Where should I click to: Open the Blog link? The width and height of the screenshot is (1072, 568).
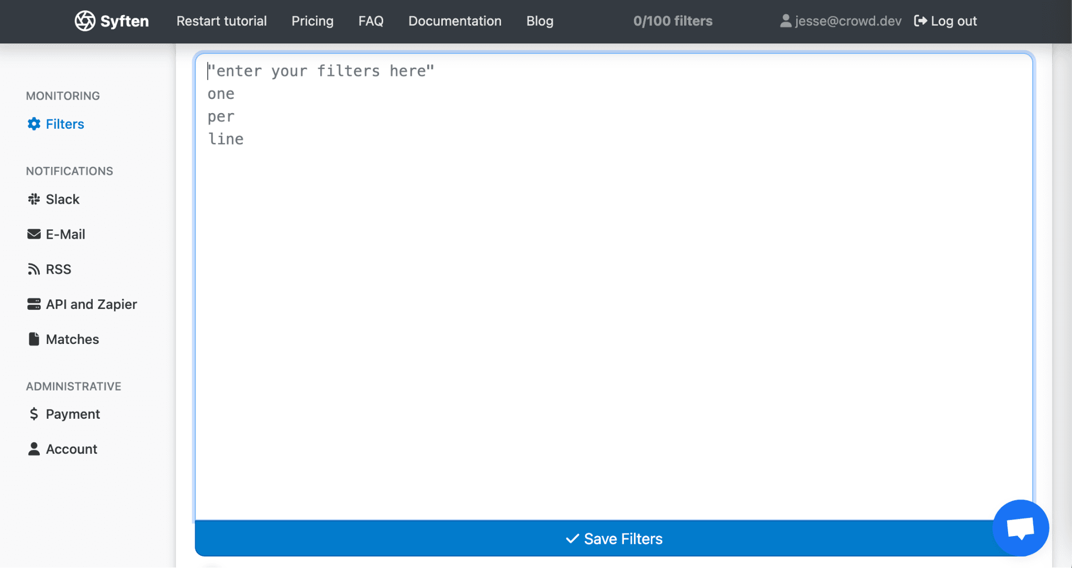pyautogui.click(x=540, y=21)
